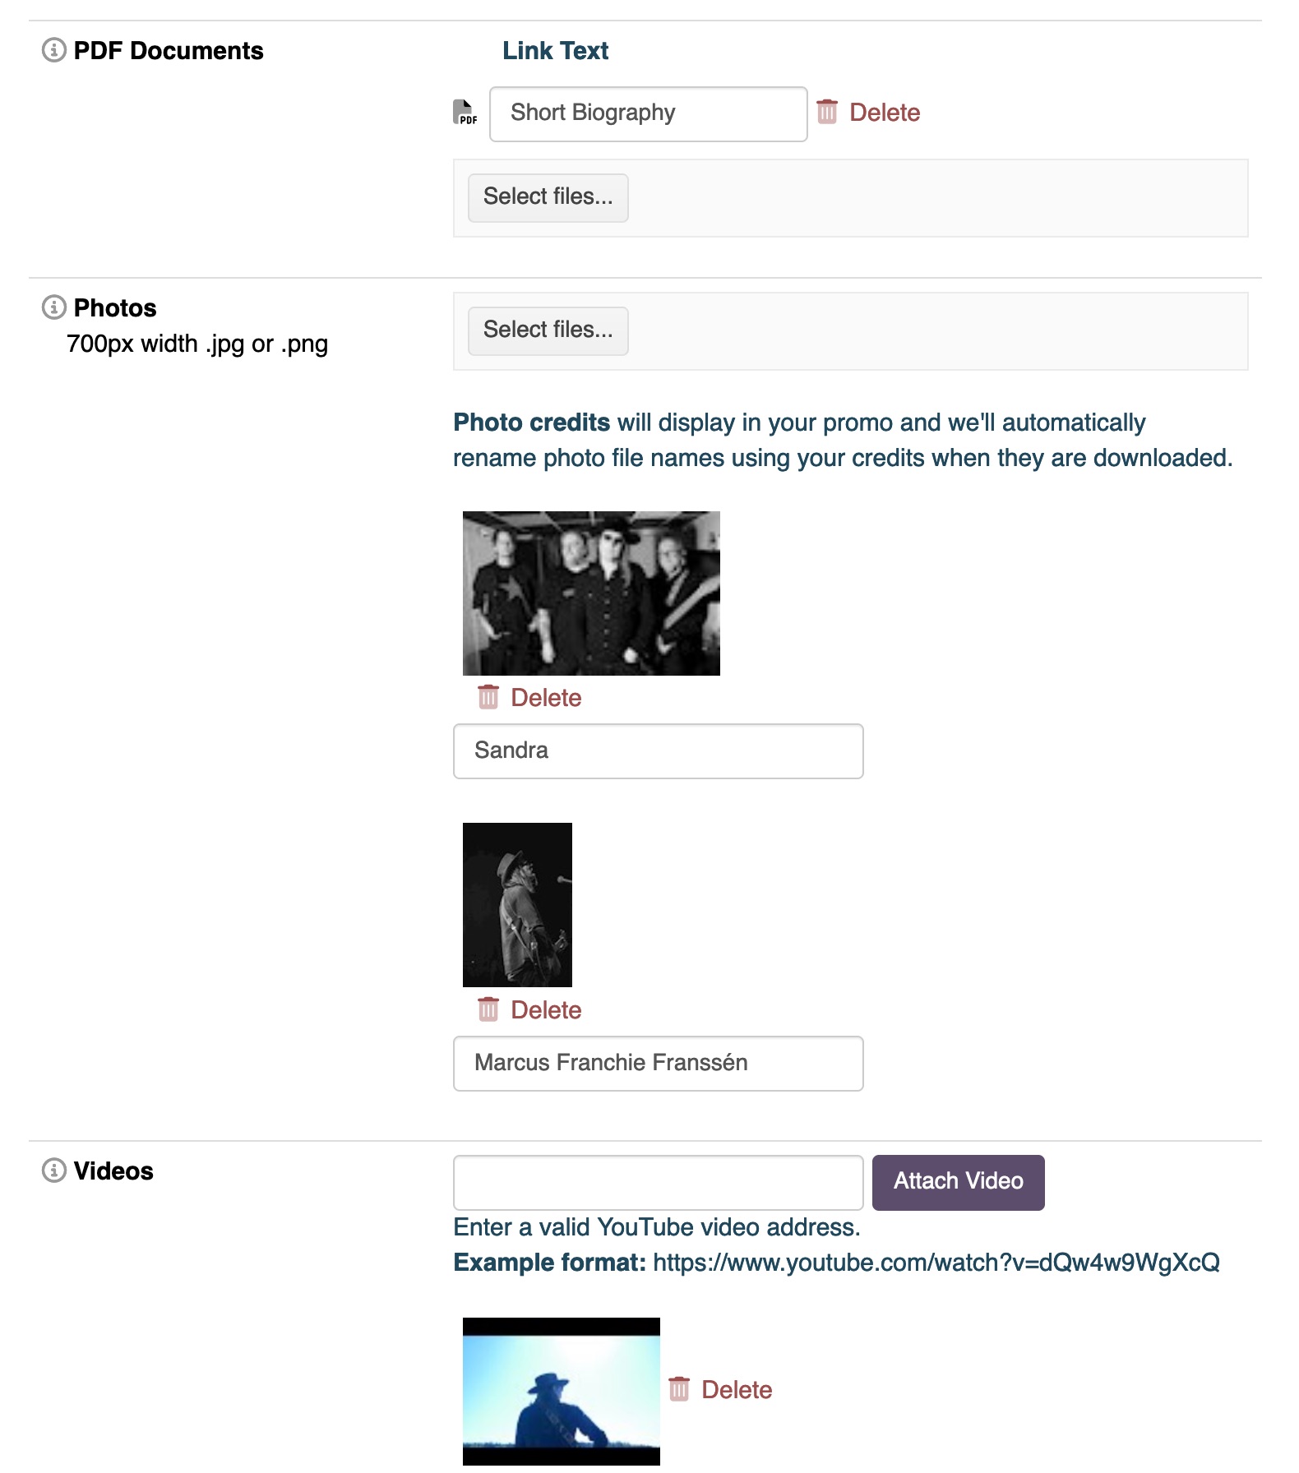
Task: Click trash icon next to Short Biography
Action: 827,112
